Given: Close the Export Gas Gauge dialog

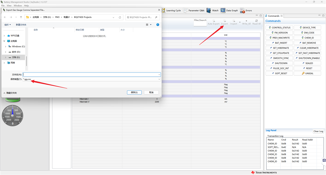Looking at the screenshot, I should [159, 10].
